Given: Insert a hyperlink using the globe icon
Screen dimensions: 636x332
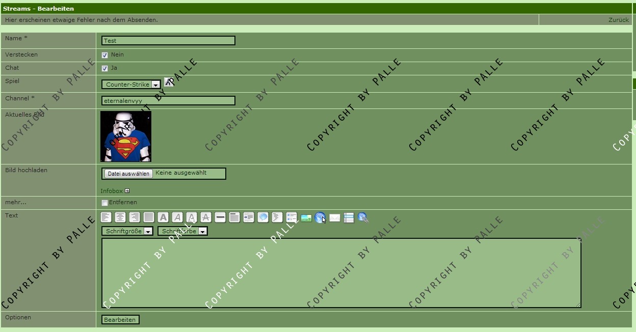Looking at the screenshot, I should click(320, 217).
